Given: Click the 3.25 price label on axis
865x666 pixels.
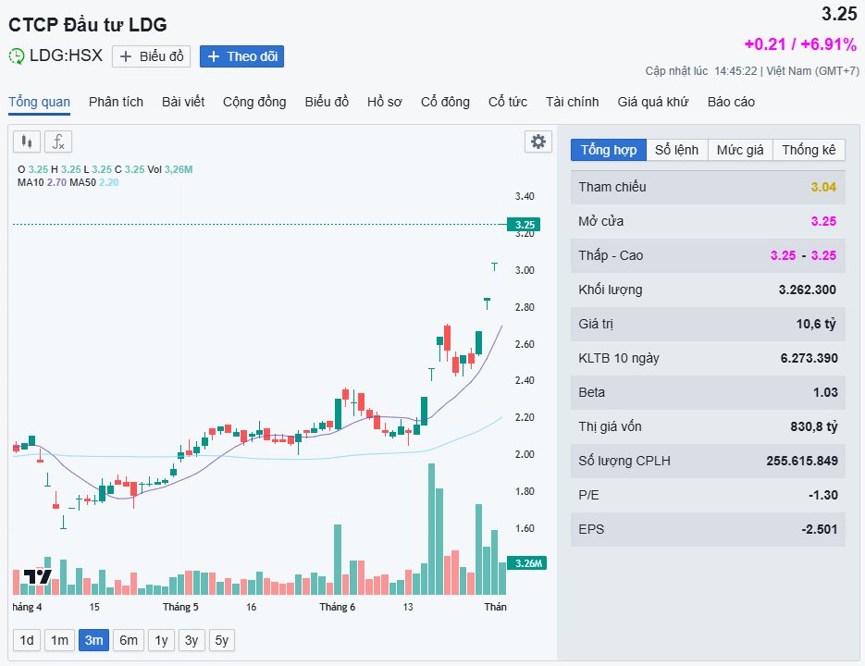Looking at the screenshot, I should pos(524,225).
